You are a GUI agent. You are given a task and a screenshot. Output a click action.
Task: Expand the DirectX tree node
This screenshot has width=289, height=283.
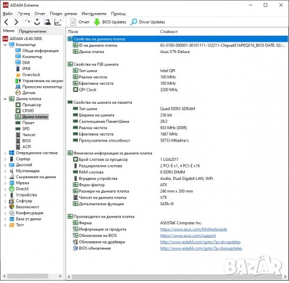(x=5, y=189)
